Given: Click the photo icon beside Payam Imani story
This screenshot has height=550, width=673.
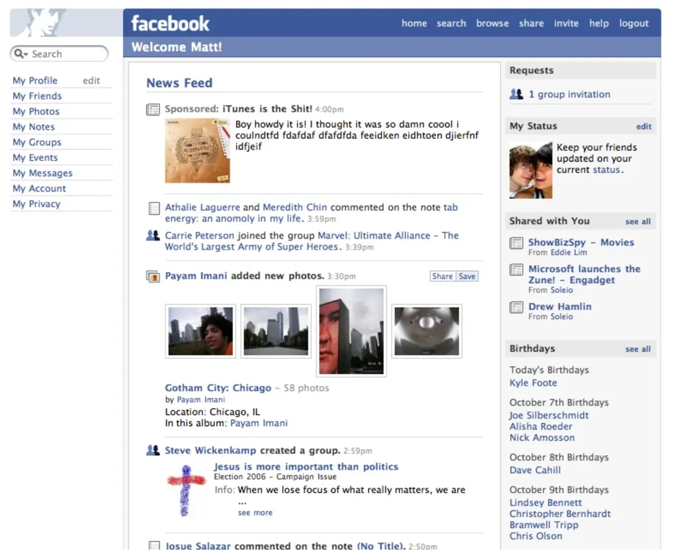Looking at the screenshot, I should [x=153, y=276].
